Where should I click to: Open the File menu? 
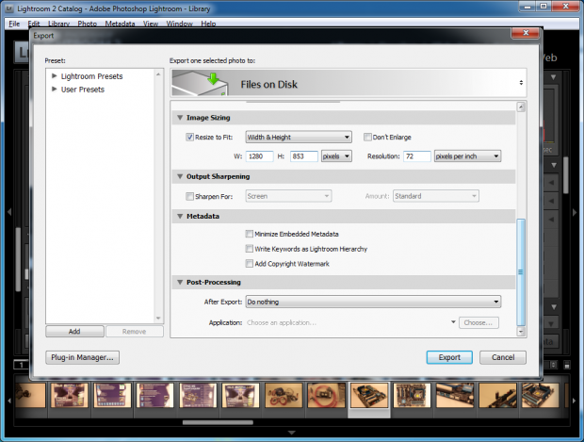click(x=14, y=24)
